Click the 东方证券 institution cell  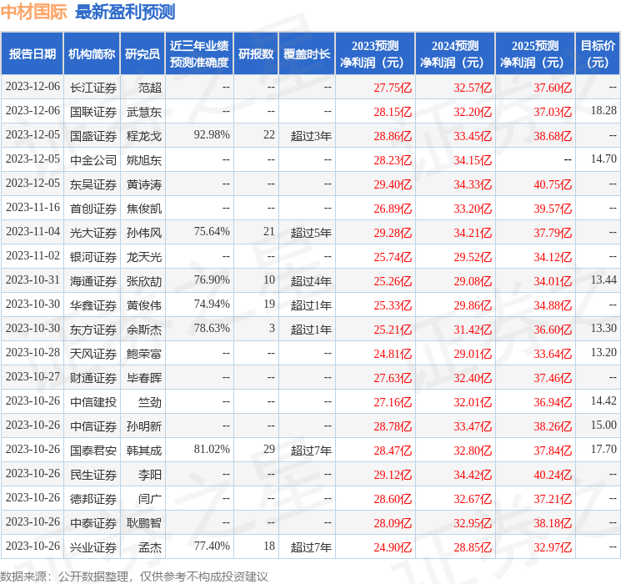(x=93, y=330)
